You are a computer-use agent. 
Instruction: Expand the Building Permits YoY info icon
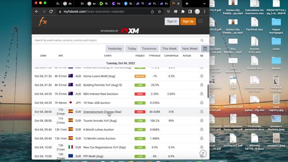click(x=121, y=85)
